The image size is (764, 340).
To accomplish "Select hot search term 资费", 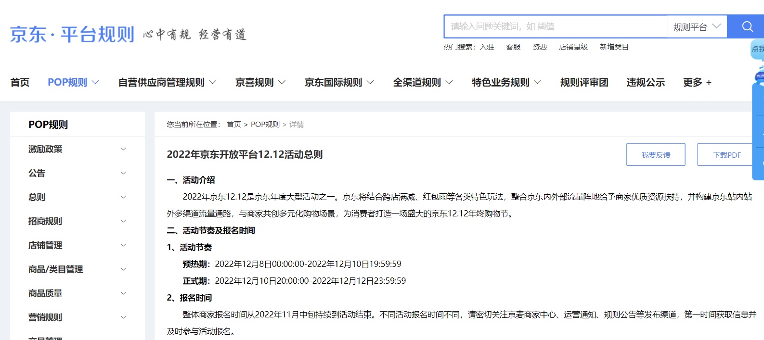I will [x=540, y=47].
